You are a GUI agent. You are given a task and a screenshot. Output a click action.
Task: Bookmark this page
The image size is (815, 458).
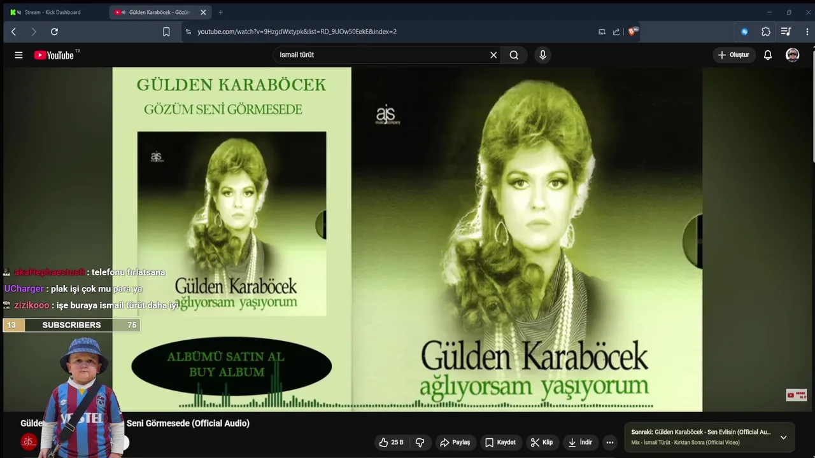pyautogui.click(x=166, y=32)
